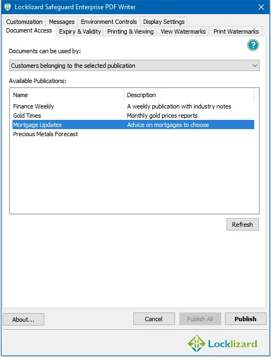Open the Customization tab
This screenshot has height=357, width=271.
(x=24, y=22)
